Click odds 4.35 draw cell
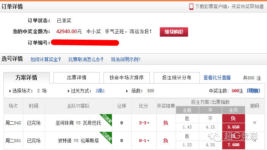 click(x=210, y=145)
